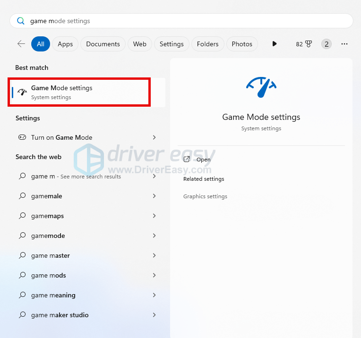Click Open in the preview pane

[x=203, y=160]
